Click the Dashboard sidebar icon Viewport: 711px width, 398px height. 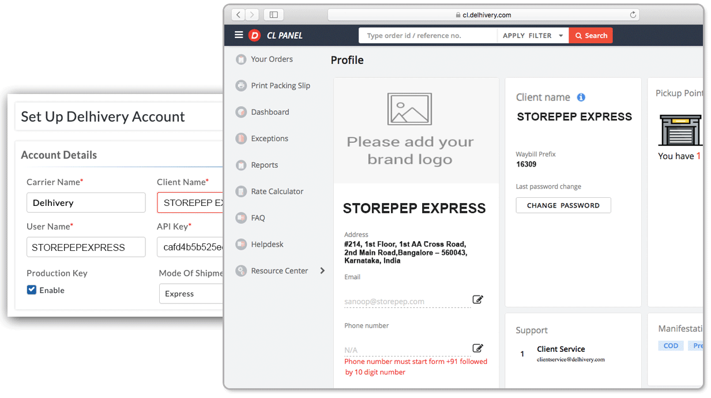(x=241, y=112)
